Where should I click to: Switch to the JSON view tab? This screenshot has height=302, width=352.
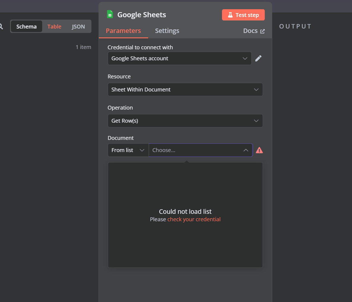point(78,26)
